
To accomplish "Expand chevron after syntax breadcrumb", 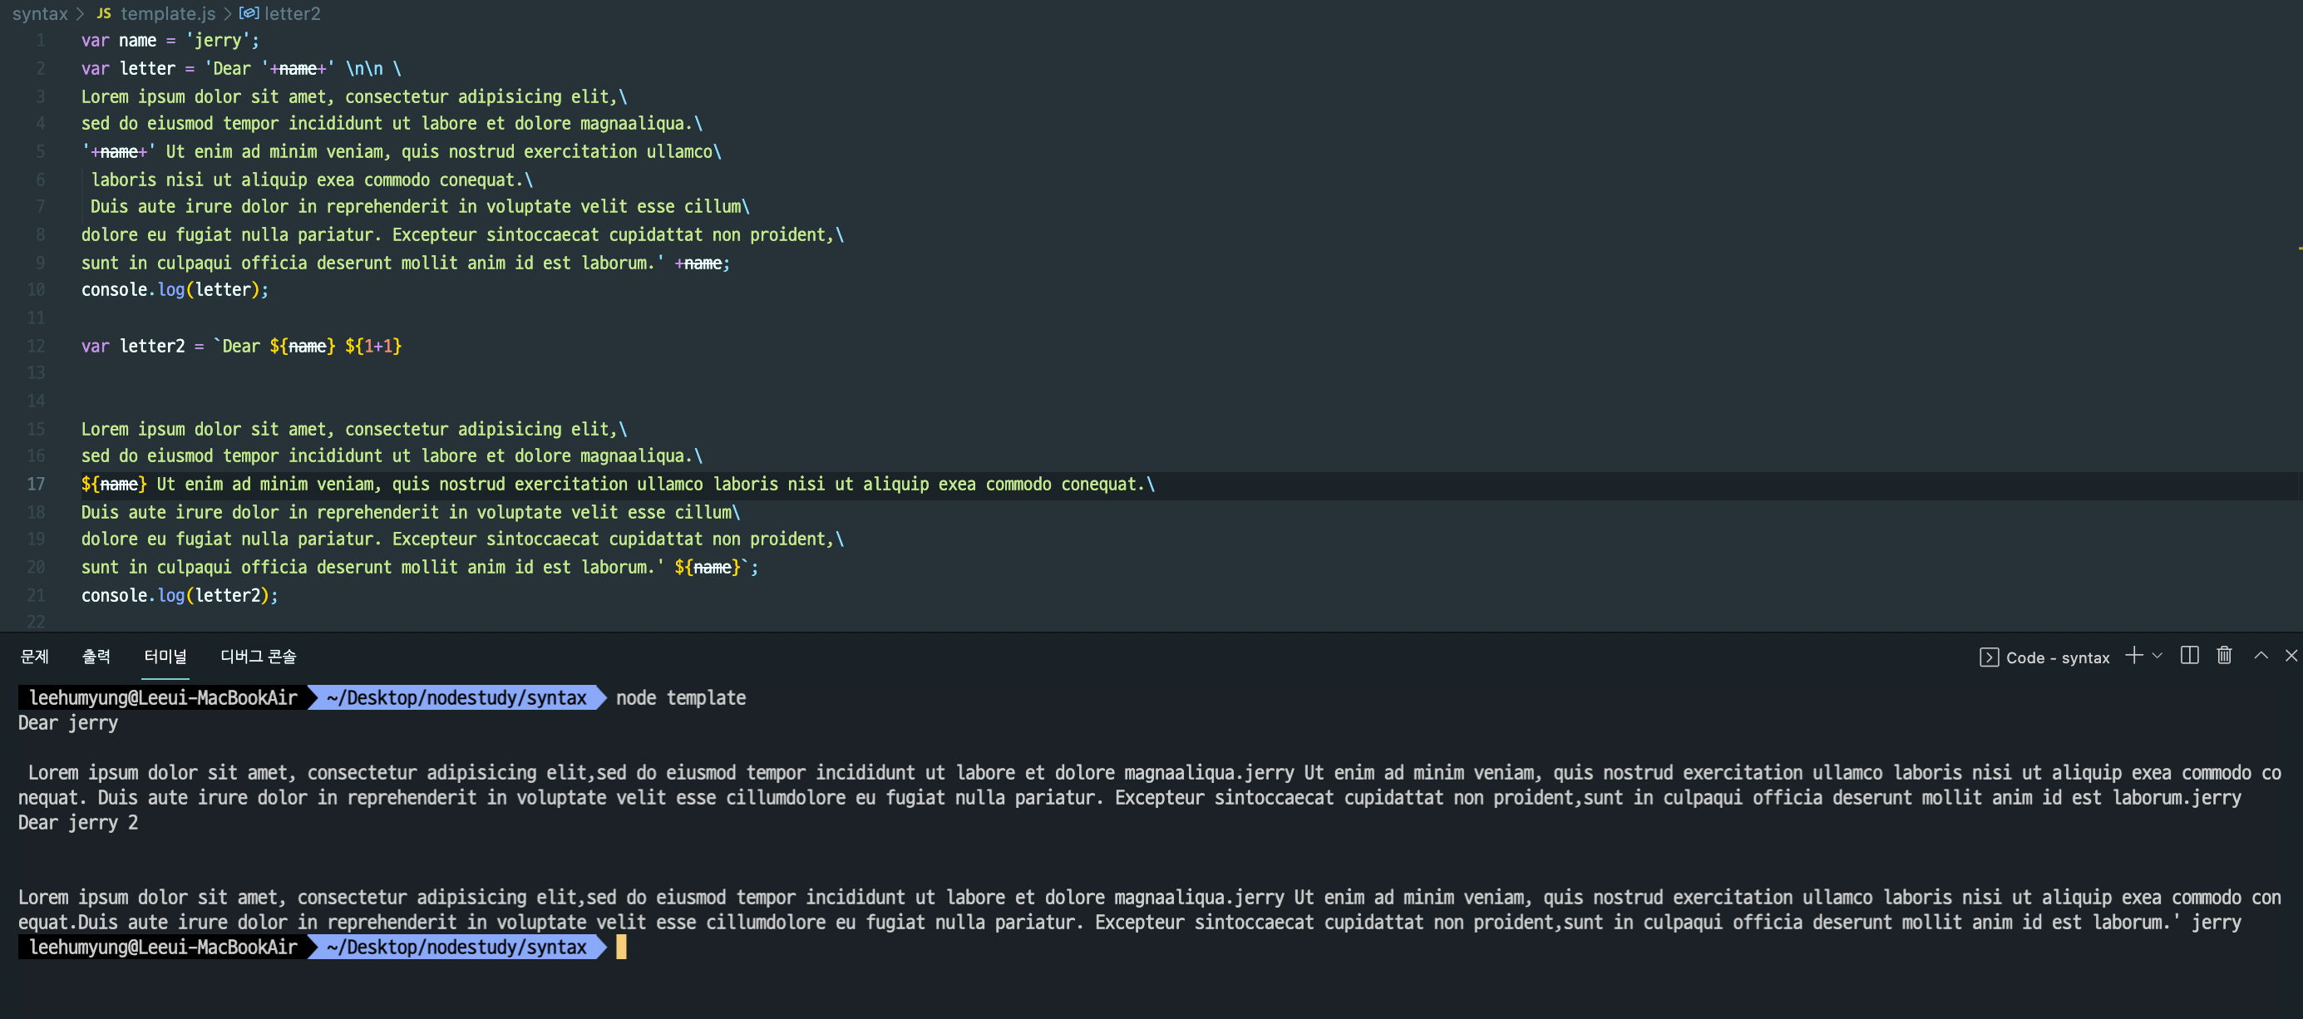I will 81,13.
